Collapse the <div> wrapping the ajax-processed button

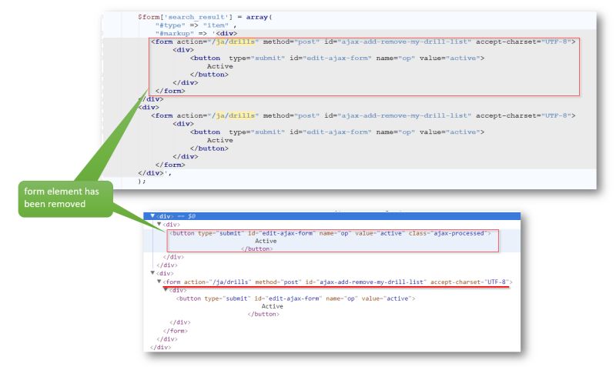159,224
